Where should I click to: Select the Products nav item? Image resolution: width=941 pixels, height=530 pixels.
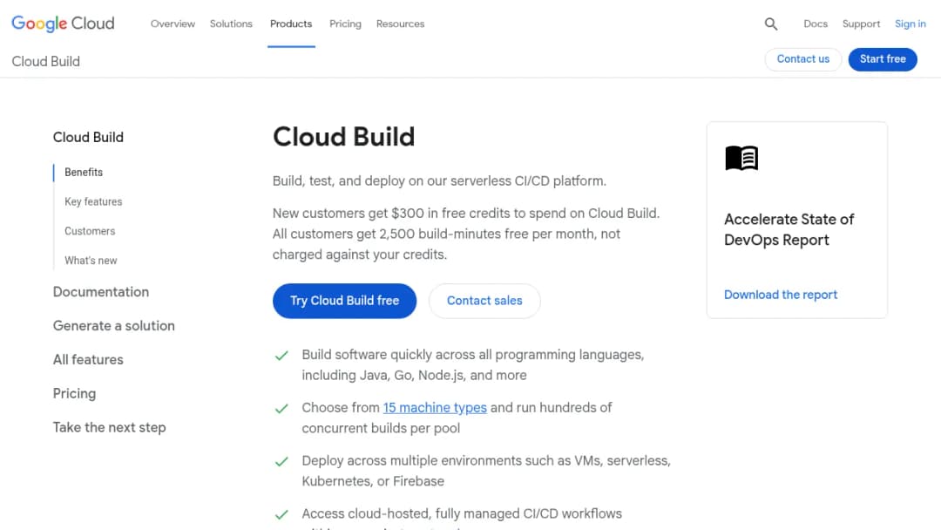(291, 24)
